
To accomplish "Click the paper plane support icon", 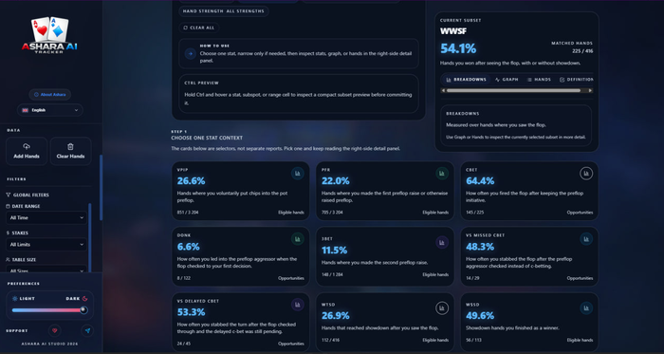I will click(87, 330).
